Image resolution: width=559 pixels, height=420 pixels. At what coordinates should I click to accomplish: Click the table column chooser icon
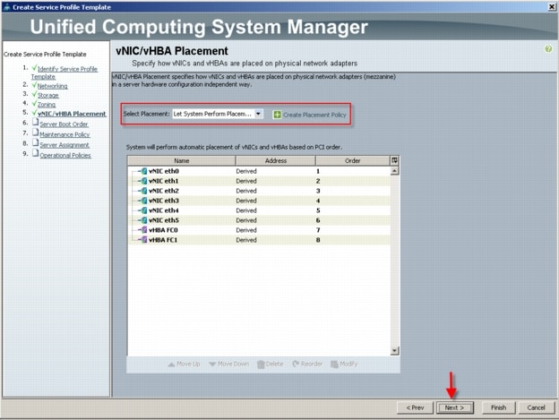[394, 160]
